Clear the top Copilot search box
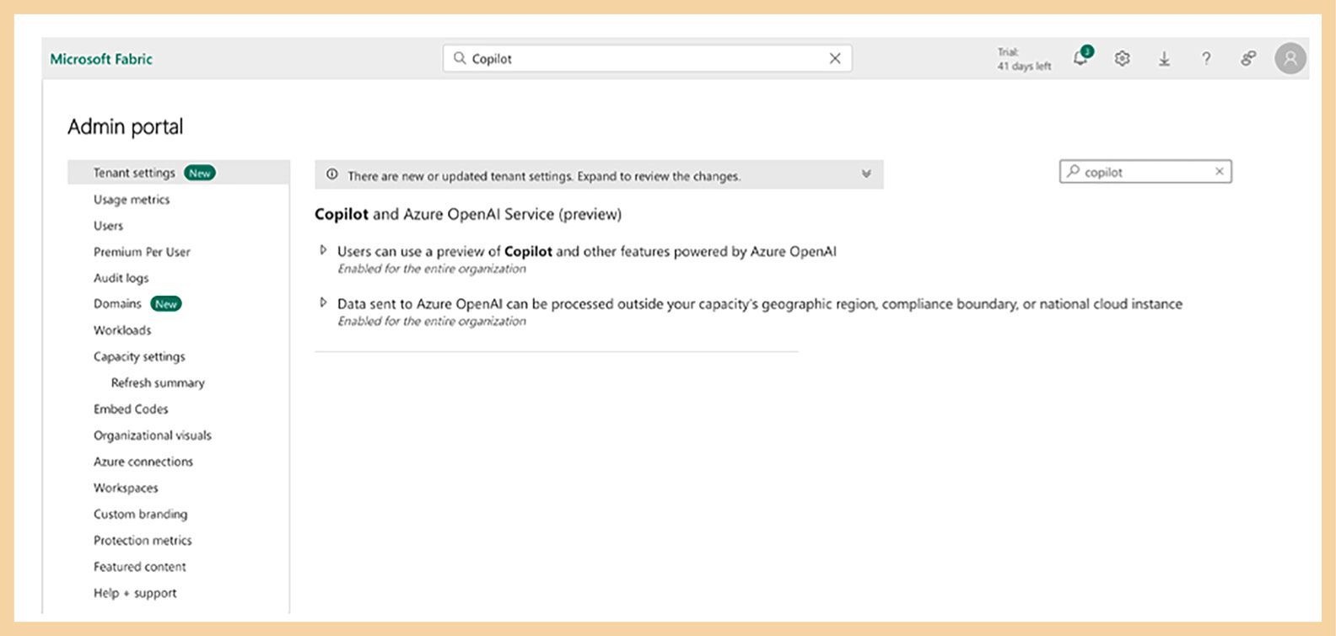This screenshot has height=636, width=1336. tap(835, 58)
